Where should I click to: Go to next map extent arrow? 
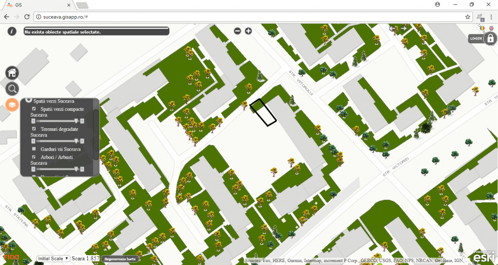(x=403, y=28)
